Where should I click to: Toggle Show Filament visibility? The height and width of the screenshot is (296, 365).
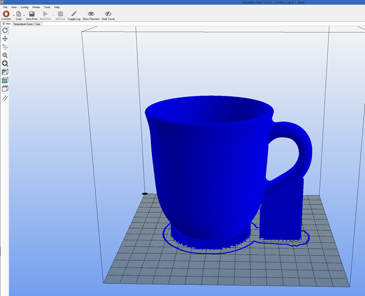(x=91, y=15)
